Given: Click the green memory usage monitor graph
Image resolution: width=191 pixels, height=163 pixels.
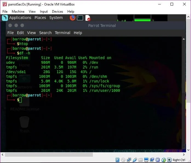Looking at the screenshot, I should coord(142,18).
